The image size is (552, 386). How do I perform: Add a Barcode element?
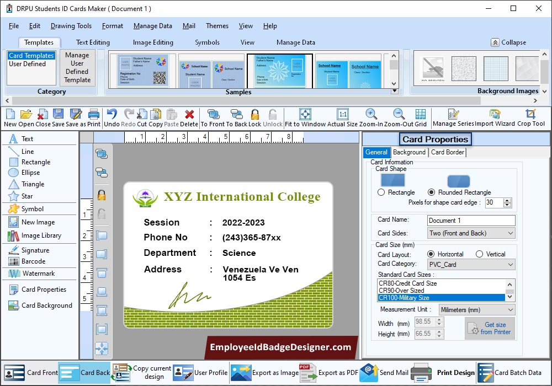(27, 261)
